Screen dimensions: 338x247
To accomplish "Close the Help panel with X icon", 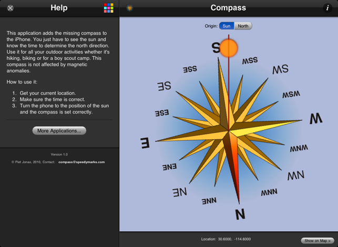I will pos(10,8).
